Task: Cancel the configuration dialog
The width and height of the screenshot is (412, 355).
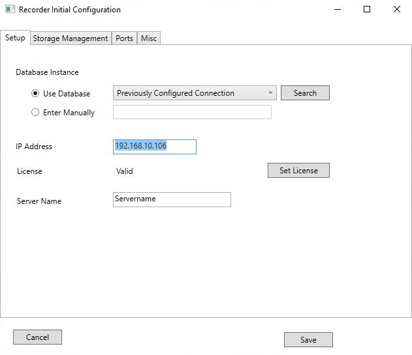Action: tap(37, 337)
